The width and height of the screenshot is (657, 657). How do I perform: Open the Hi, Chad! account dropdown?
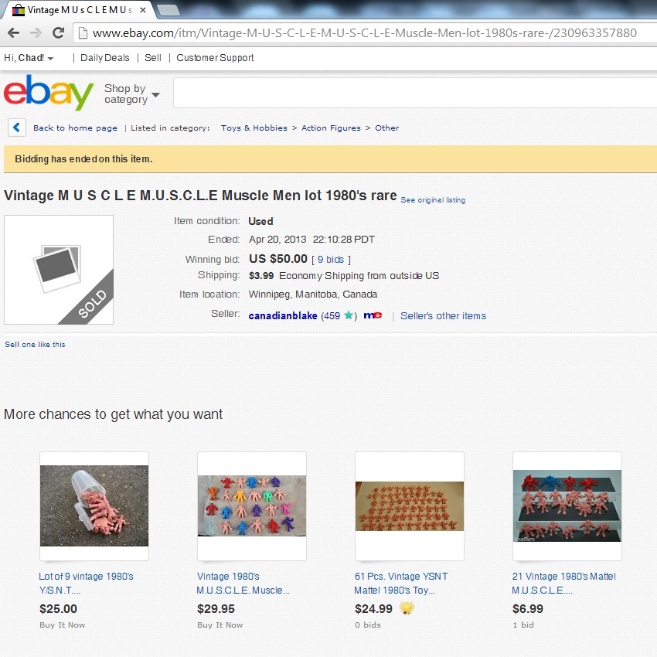point(29,58)
